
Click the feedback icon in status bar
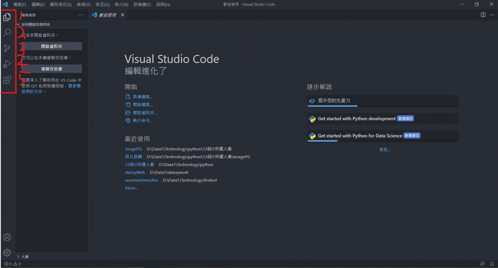tap(482, 264)
